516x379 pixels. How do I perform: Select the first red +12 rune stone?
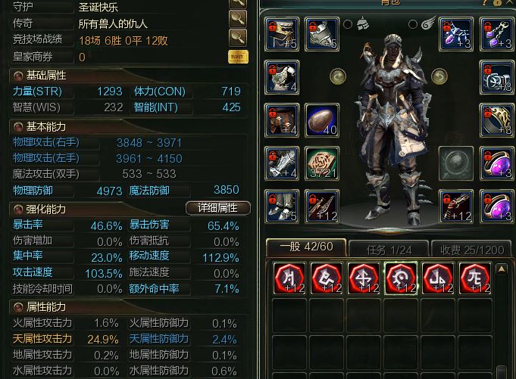point(289,278)
